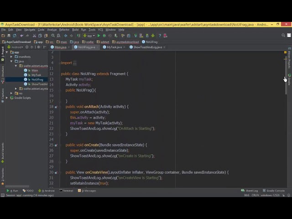Select ShowToastAndLog class in project tree
Viewport: 292px width, 219px height.
[39, 84]
